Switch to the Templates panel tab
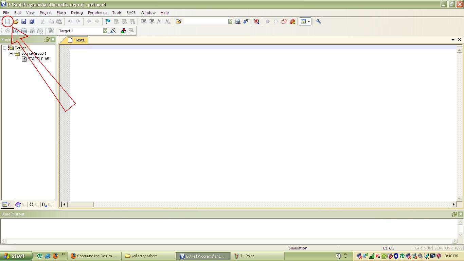This screenshot has height=261, width=464. (x=48, y=205)
